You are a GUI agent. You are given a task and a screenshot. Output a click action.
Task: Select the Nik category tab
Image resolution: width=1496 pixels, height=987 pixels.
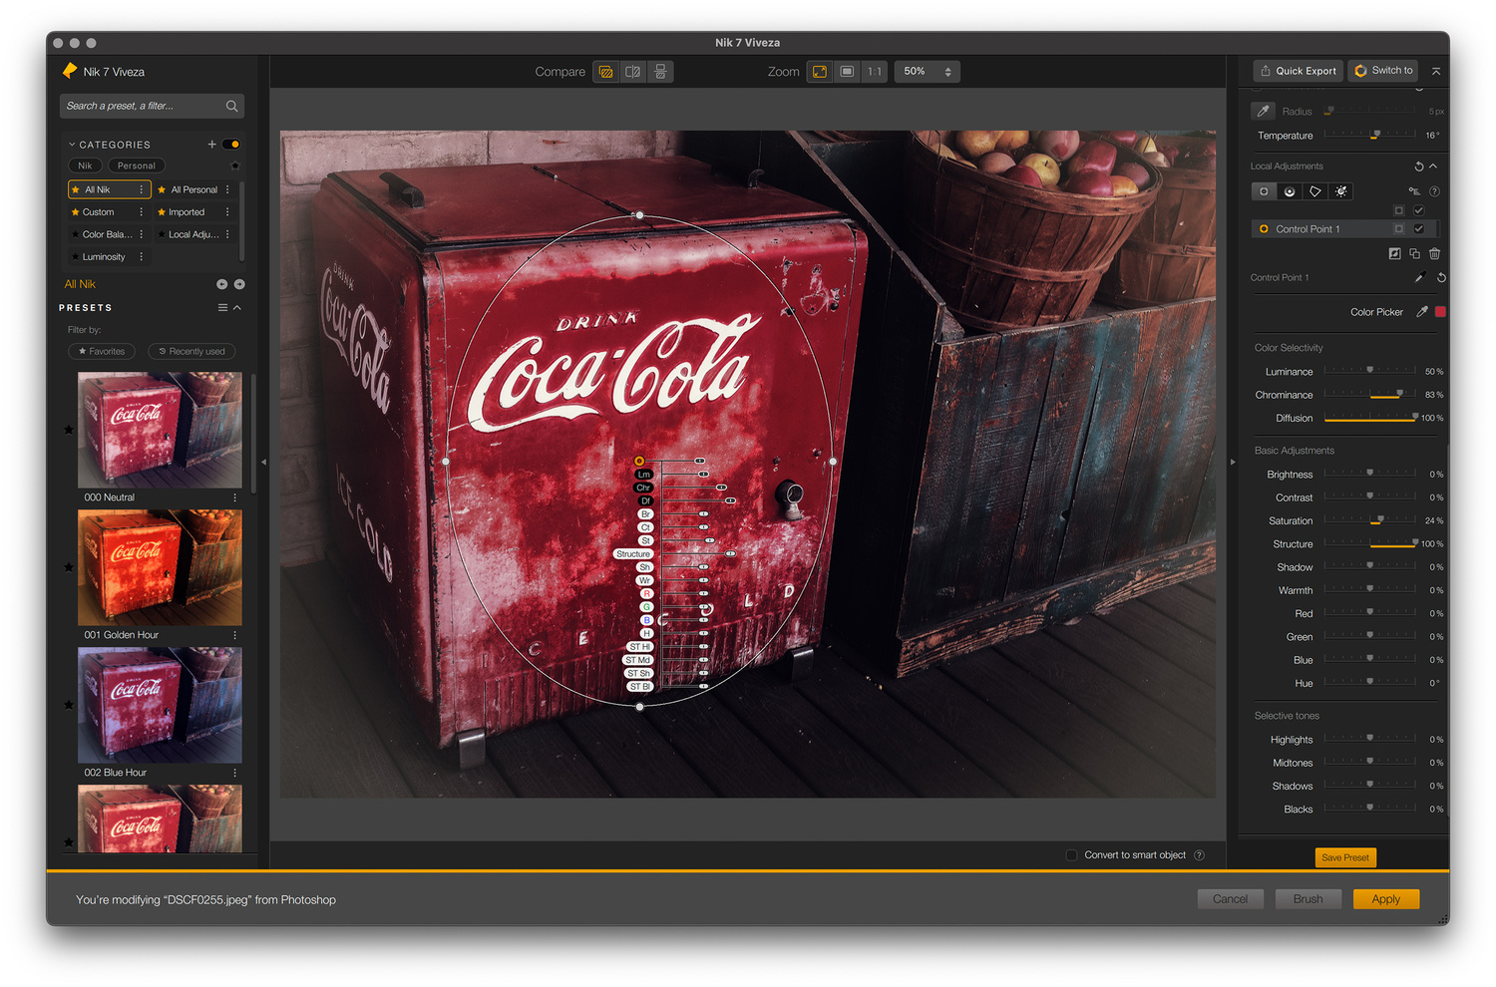click(85, 166)
